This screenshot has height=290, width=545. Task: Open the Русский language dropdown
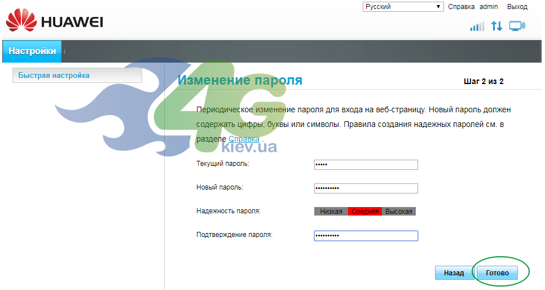403,7
